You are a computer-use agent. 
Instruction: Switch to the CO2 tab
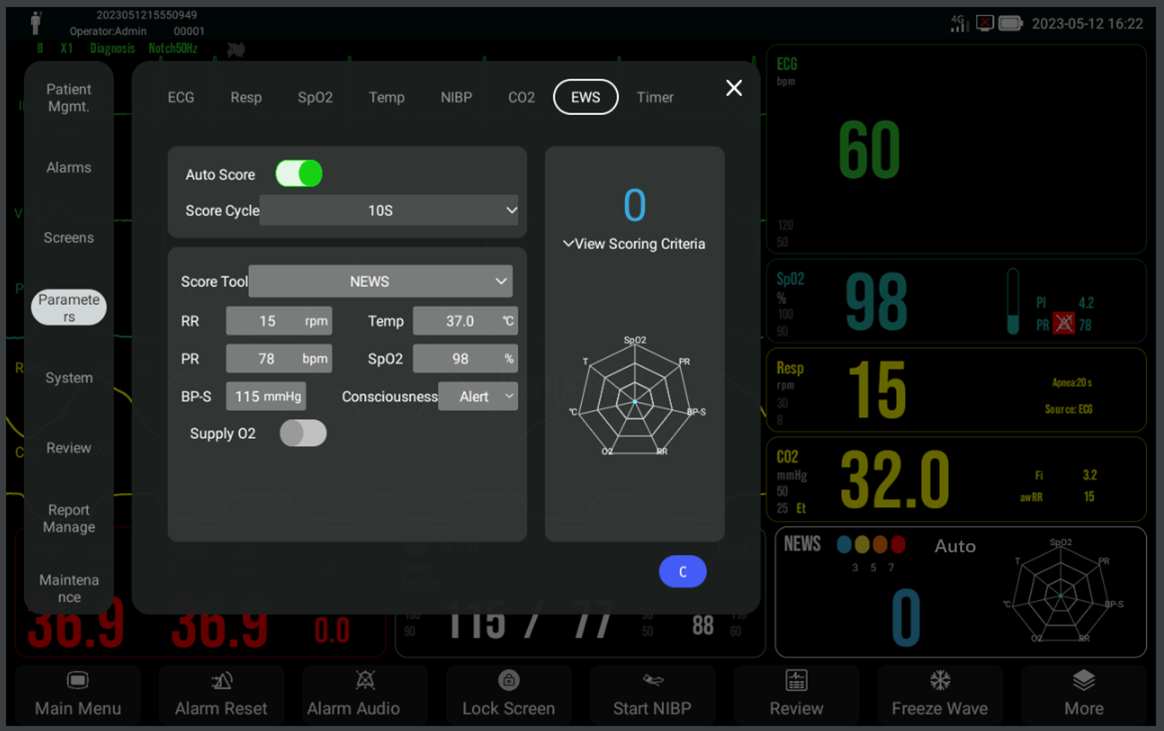[x=521, y=97]
